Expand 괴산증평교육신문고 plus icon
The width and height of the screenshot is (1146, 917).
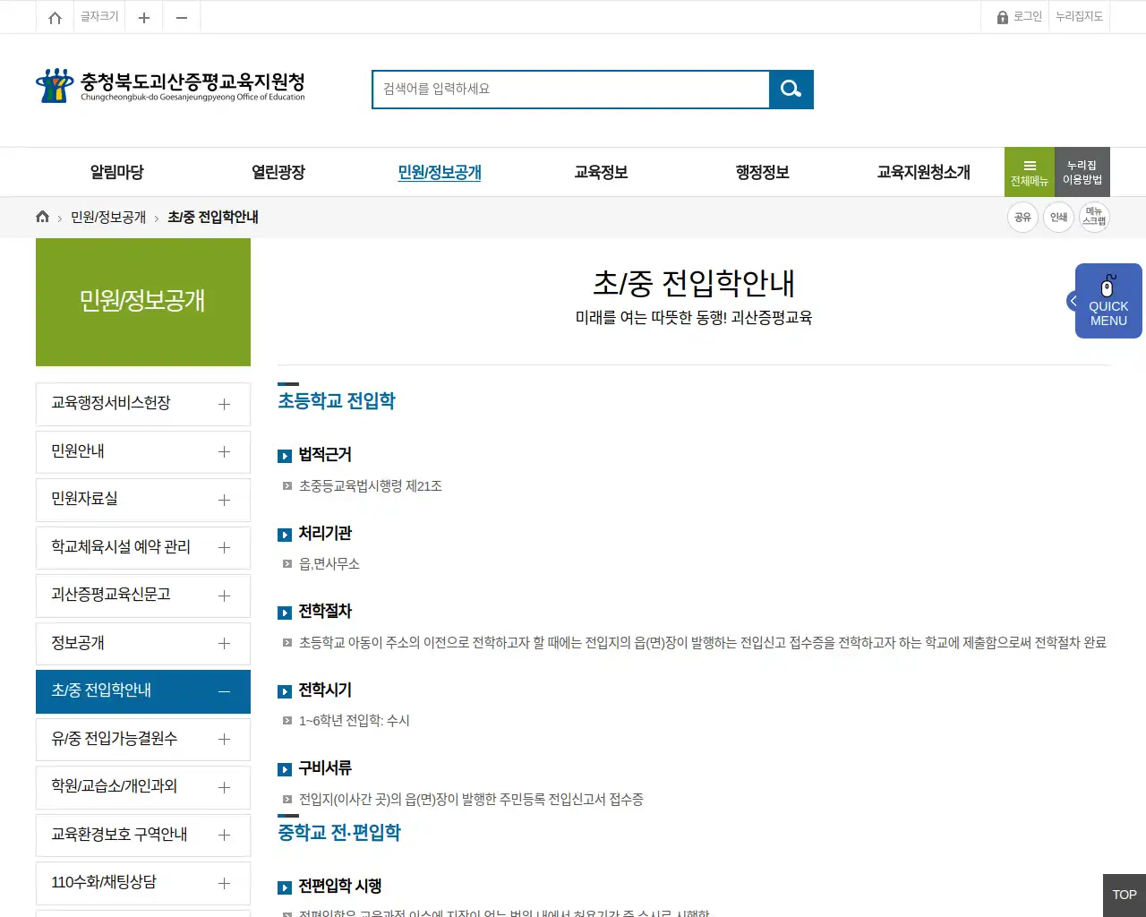pyautogui.click(x=224, y=596)
